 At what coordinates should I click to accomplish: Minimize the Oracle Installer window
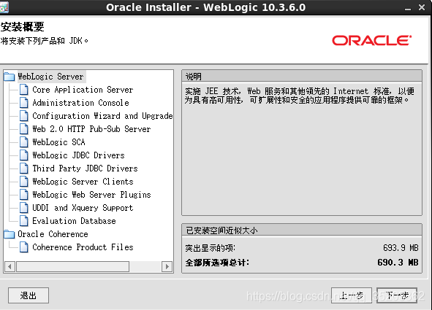coord(408,8)
